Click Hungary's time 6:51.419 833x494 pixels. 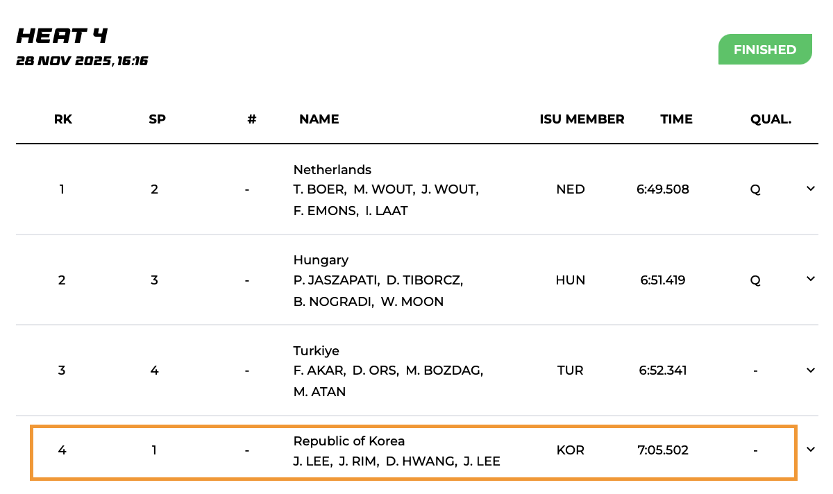tap(662, 280)
